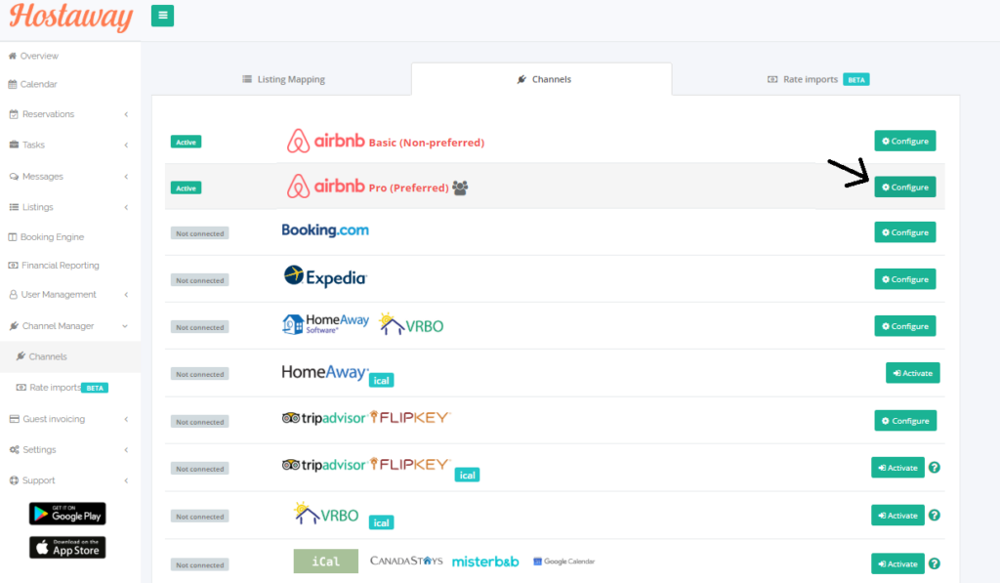Switch to Listing Mapping tab
The image size is (1000, 583).
[283, 79]
